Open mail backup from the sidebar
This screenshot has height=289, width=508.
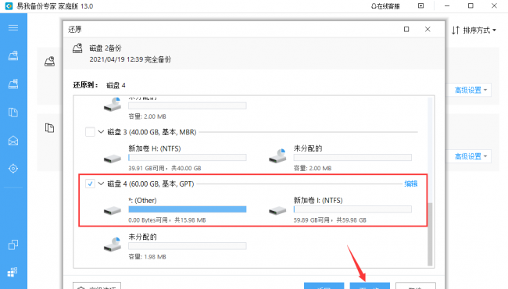[x=13, y=141]
